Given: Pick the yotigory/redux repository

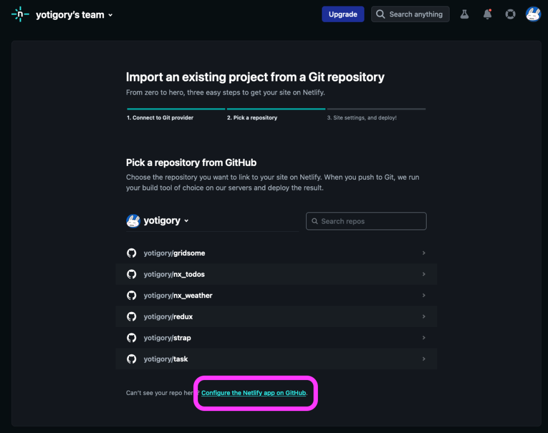Looking at the screenshot, I should [x=276, y=317].
